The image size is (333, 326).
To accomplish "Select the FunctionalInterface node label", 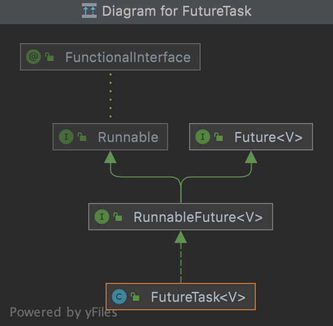I will point(128,57).
